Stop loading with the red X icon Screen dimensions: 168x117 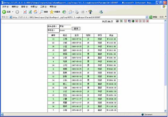point(25,12)
